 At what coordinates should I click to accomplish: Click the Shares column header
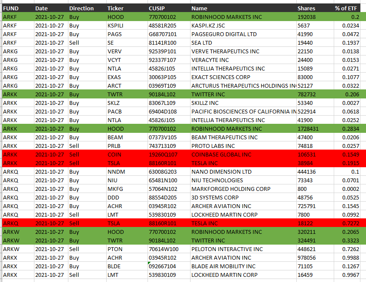click(x=306, y=8)
